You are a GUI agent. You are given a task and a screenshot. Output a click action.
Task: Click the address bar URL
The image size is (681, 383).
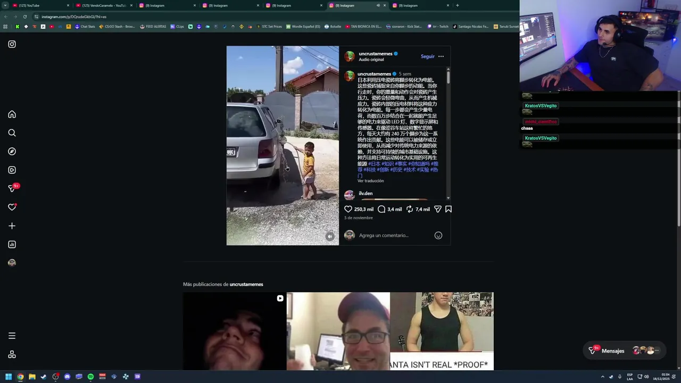(74, 16)
